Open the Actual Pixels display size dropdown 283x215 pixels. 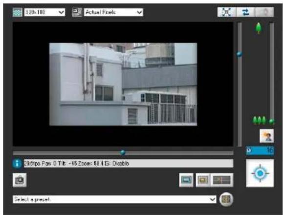pyautogui.click(x=113, y=12)
